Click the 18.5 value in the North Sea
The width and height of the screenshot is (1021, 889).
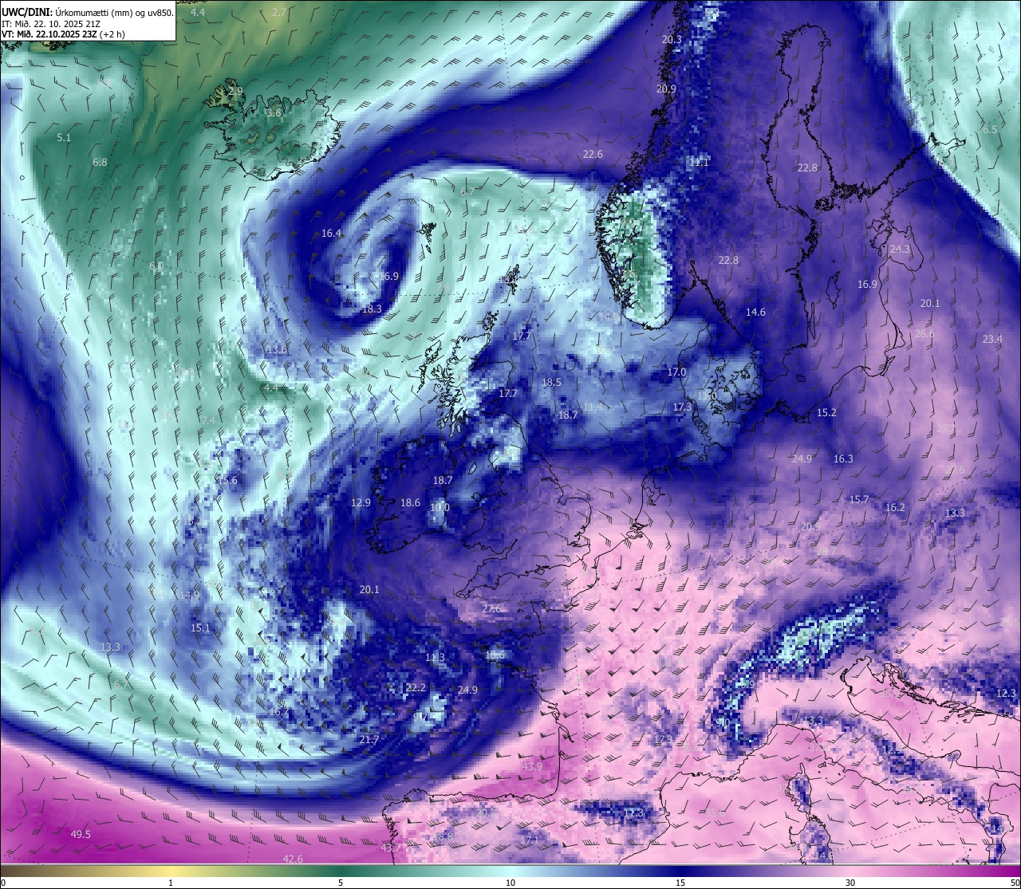(551, 383)
